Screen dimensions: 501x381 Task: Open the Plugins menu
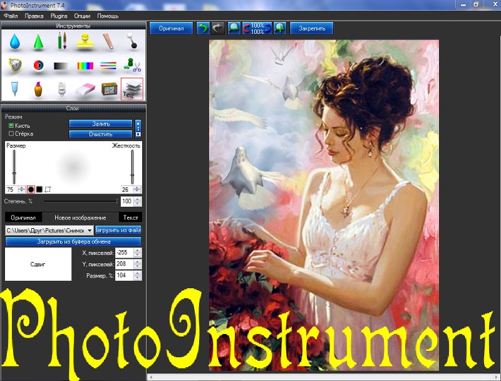(59, 16)
